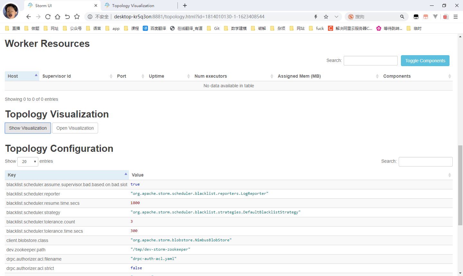Go to browser home page icon
Screen dimensions: 463x276
click(58, 17)
